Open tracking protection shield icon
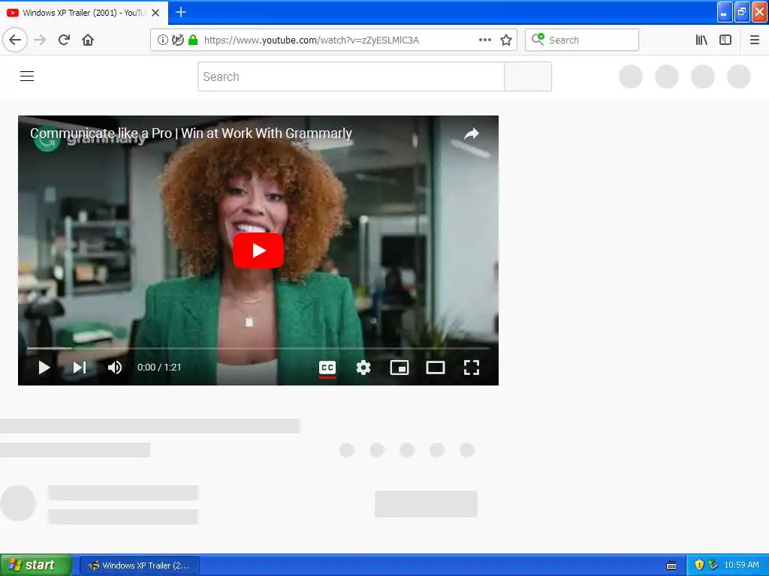 pos(177,40)
